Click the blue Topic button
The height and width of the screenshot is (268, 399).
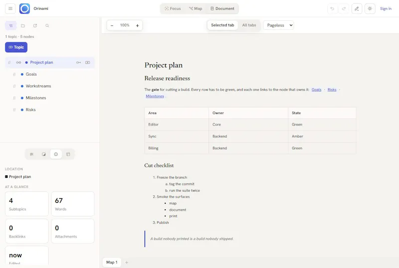coord(16,47)
